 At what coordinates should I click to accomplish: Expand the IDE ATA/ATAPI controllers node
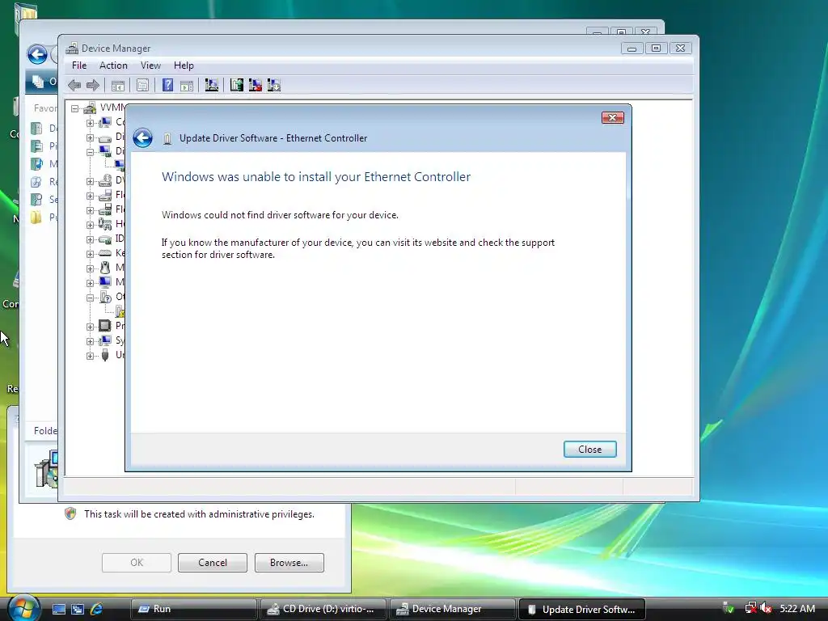point(91,239)
